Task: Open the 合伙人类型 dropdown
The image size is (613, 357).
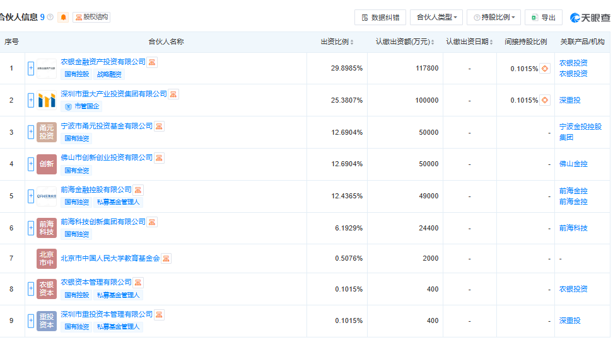Action: click(436, 18)
